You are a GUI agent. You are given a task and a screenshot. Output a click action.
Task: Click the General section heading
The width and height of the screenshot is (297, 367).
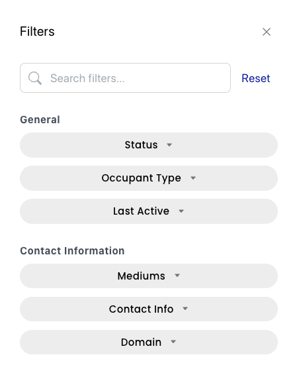tap(40, 120)
